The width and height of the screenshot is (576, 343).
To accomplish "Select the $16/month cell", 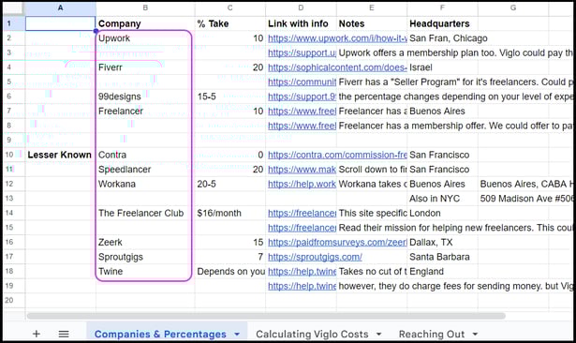I will point(230,213).
